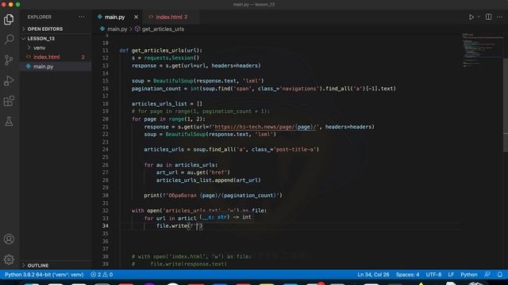Open run options dropdown arrow
Screen dimensions: 508x285
pos(479,17)
